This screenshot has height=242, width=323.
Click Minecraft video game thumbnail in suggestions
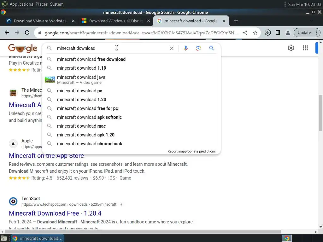point(50,79)
